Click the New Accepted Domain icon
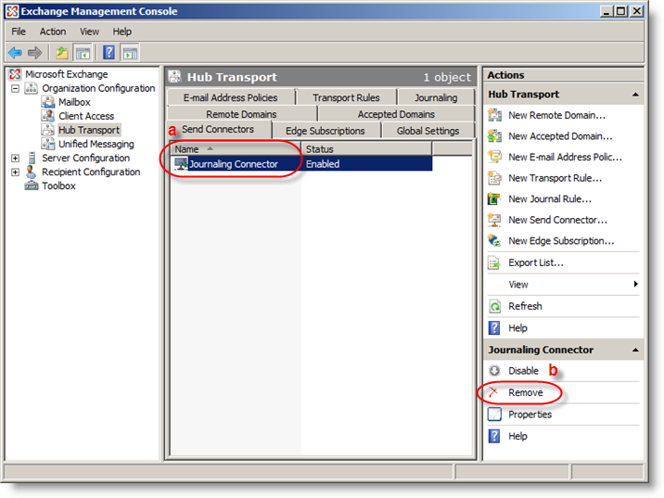The height and width of the screenshot is (498, 664). (x=494, y=136)
